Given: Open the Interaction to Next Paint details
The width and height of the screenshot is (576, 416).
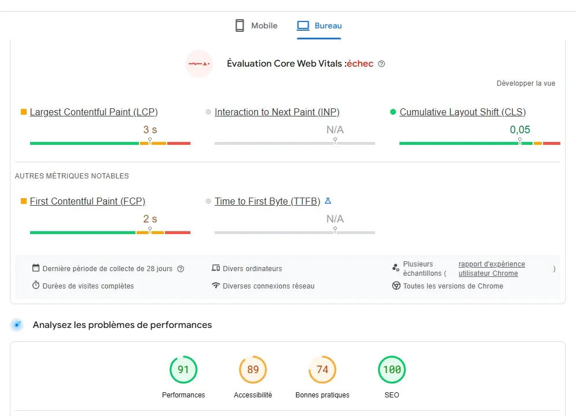Looking at the screenshot, I should (x=277, y=112).
